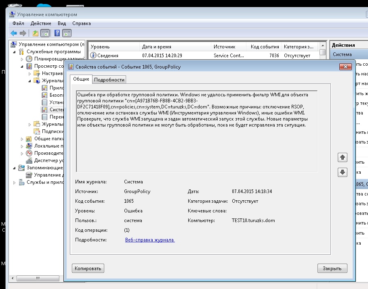
Task: Click the event list scroll-up arrow
Action: 323,46
